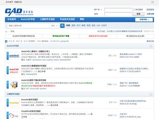Click the blue search magnifier button

coord(62,25)
